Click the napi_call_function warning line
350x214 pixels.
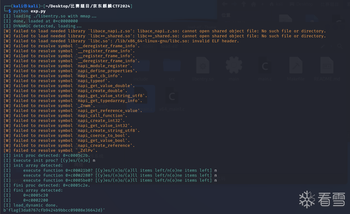[x=65, y=115]
